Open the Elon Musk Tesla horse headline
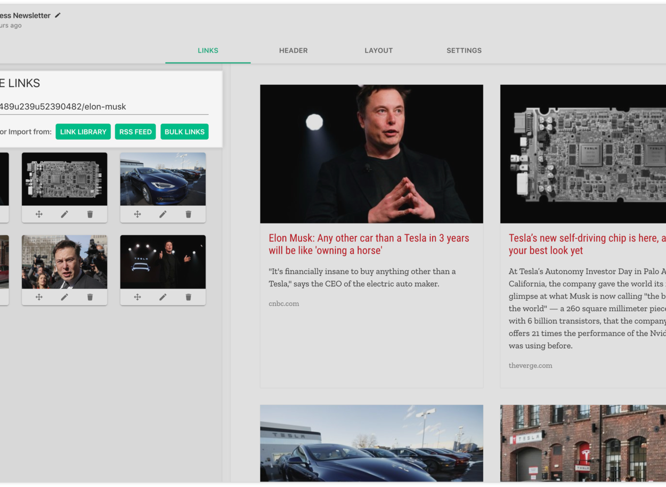The width and height of the screenshot is (666, 487). click(x=369, y=244)
